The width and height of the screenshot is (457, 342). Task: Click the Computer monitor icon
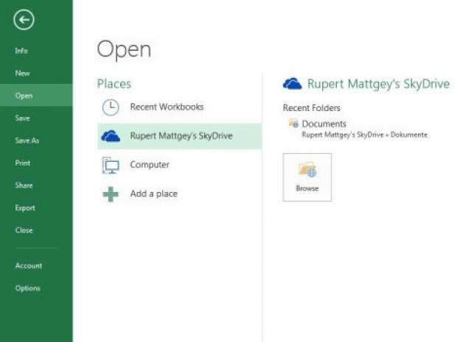click(x=111, y=165)
